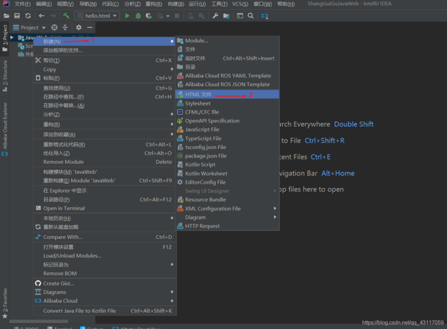The width and height of the screenshot is (447, 329).
Task: Click 重新格式化代码(R) in the context menu
Action: coord(105,144)
